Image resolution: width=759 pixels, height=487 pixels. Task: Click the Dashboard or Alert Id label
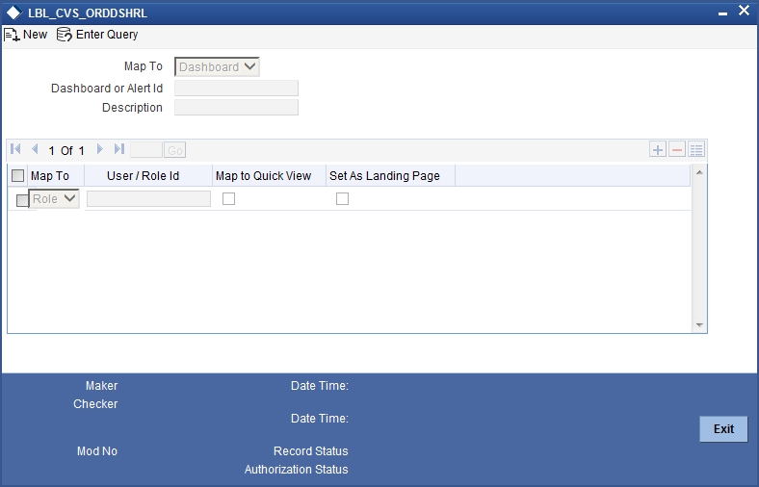tap(107, 89)
